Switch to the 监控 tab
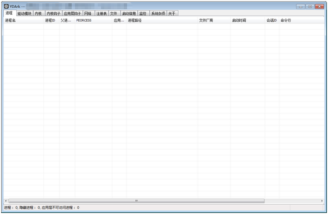Image resolution: width=328 pixels, height=214 pixels. pos(143,14)
